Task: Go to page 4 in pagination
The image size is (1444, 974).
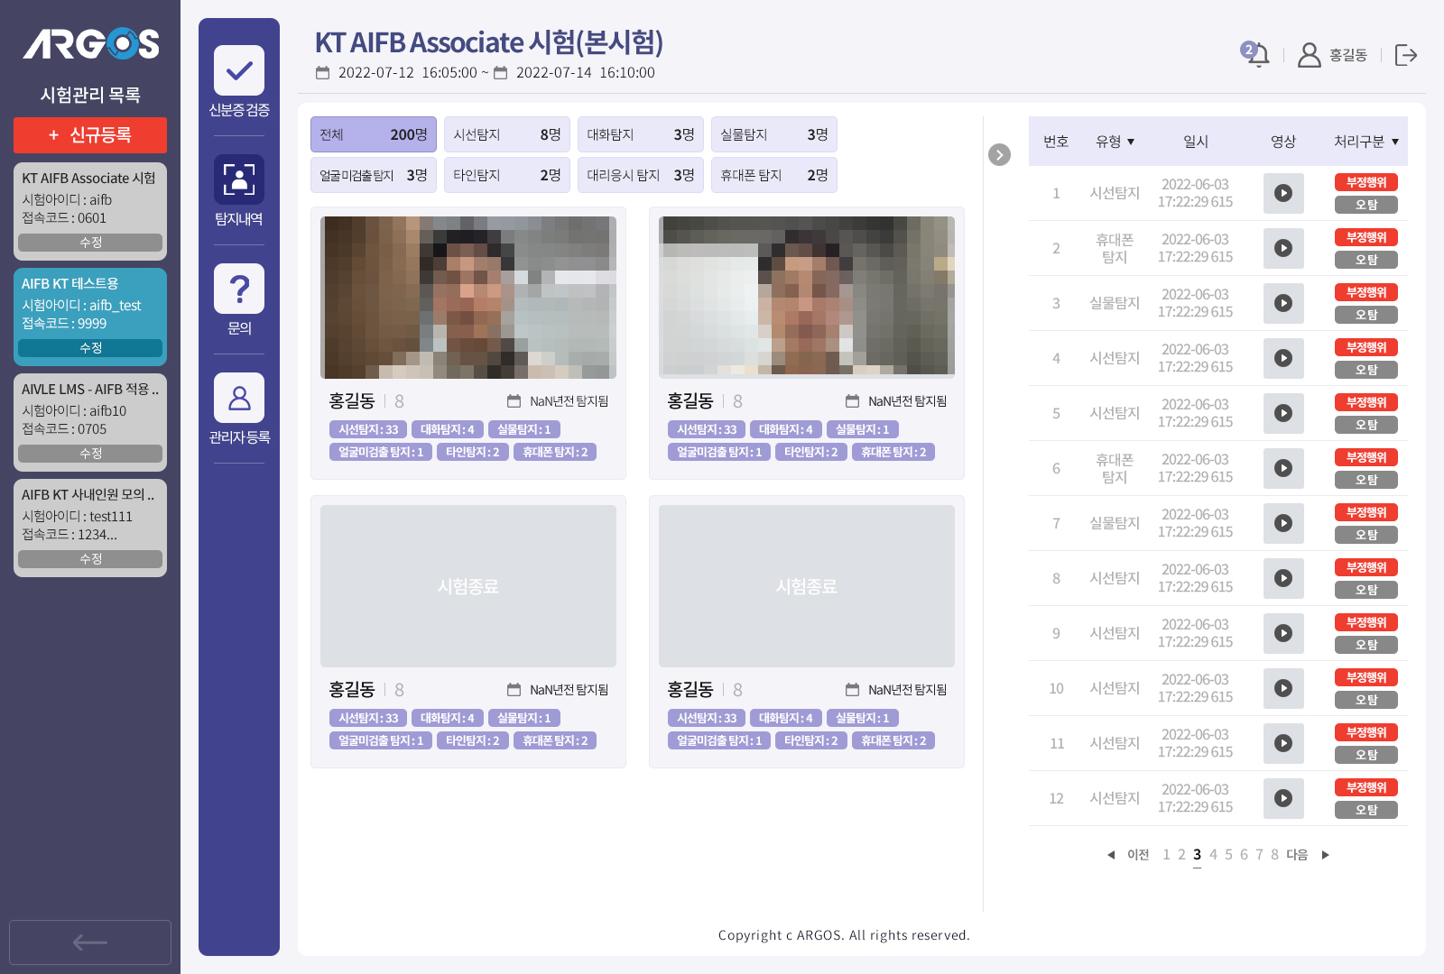Action: pyautogui.click(x=1213, y=854)
